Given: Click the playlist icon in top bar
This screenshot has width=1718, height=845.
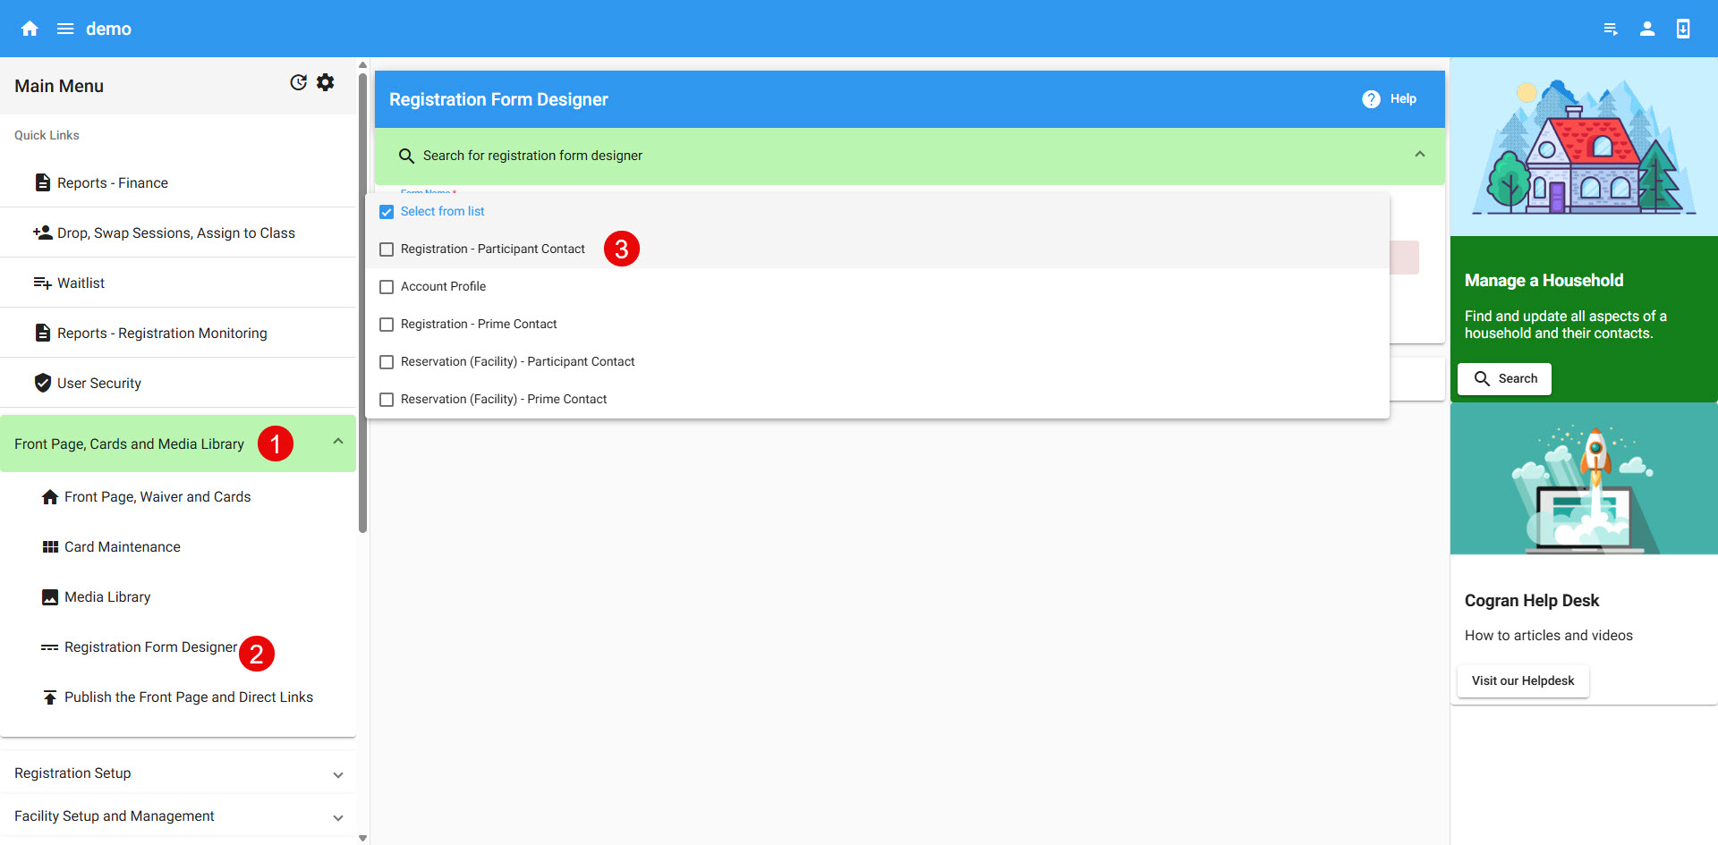Looking at the screenshot, I should (1611, 29).
